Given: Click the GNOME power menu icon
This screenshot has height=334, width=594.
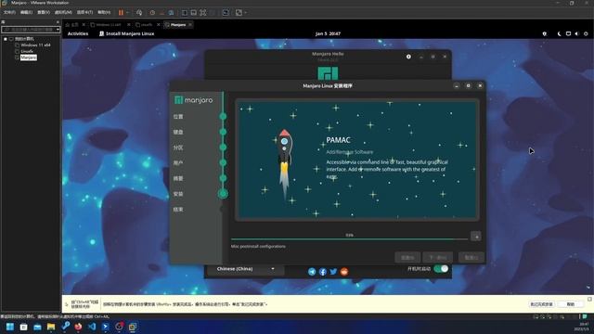Looking at the screenshot, I should click(586, 33).
